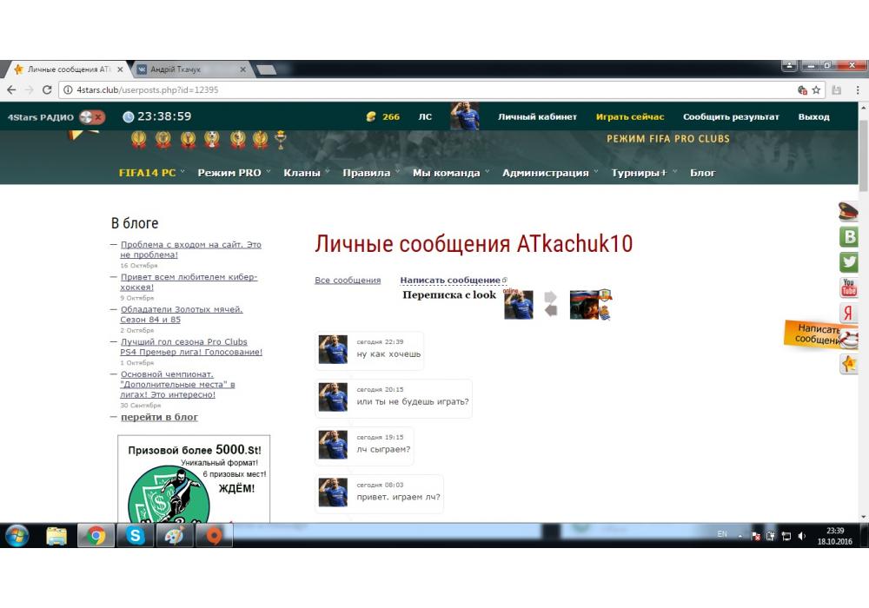Click the gold coins balance icon
869x608 pixels.
pos(371,116)
